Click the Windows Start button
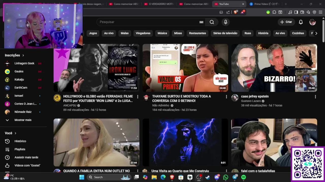The image size is (325, 182). (x=82, y=177)
